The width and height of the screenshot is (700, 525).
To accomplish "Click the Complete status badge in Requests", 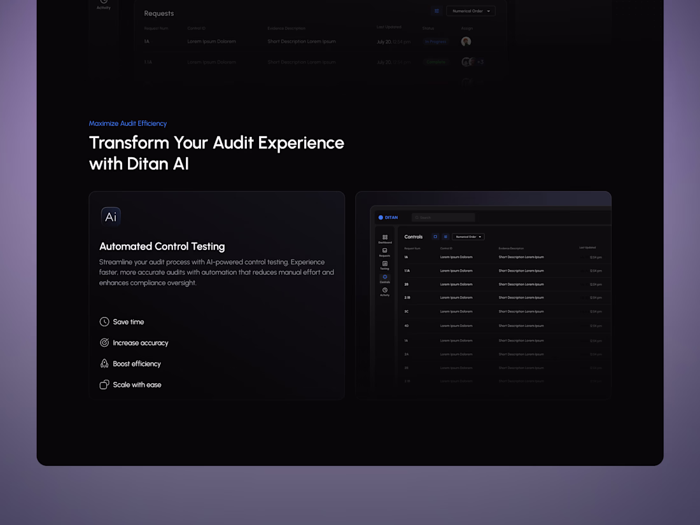I will click(436, 62).
